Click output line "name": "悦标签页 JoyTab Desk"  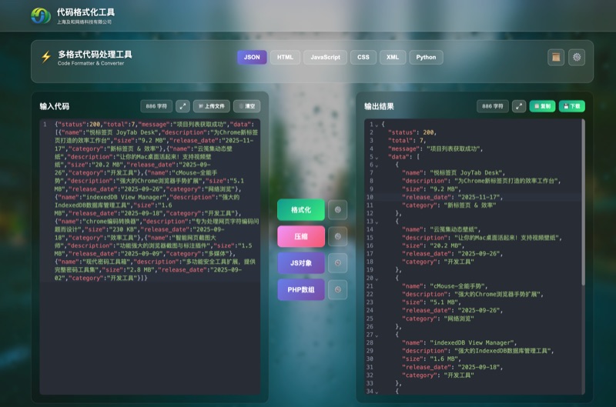(454, 172)
